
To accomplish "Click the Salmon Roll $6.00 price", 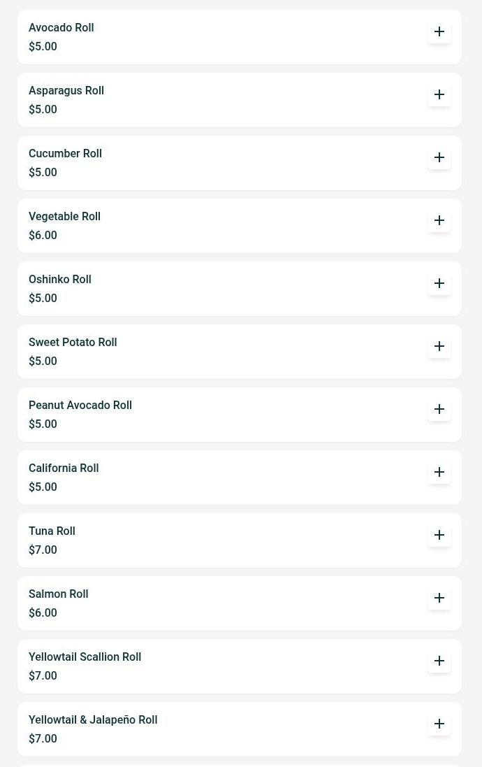I will [x=43, y=612].
